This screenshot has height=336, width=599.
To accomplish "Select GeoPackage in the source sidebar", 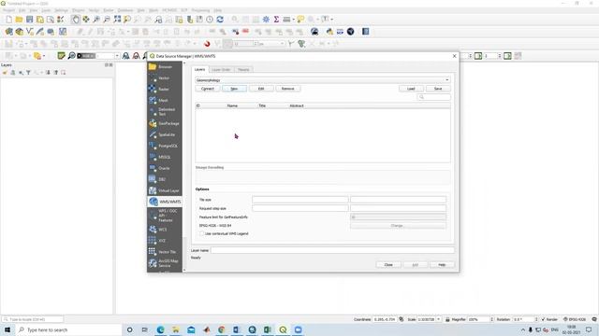I will click(165, 123).
